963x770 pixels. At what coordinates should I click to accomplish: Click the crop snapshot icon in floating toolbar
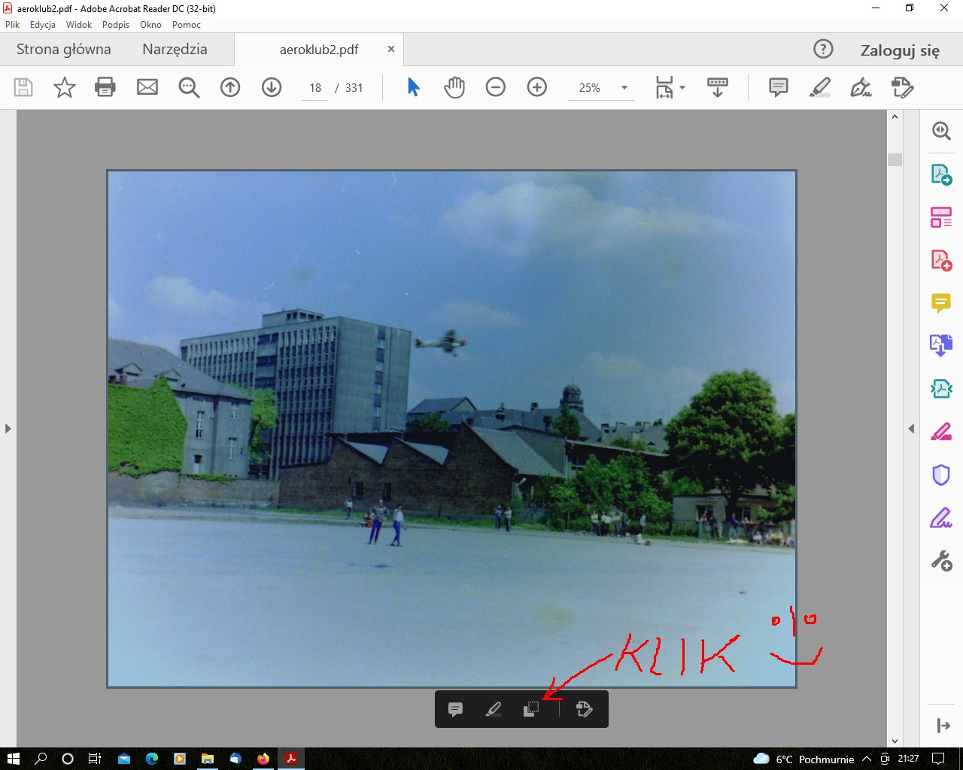(x=531, y=709)
